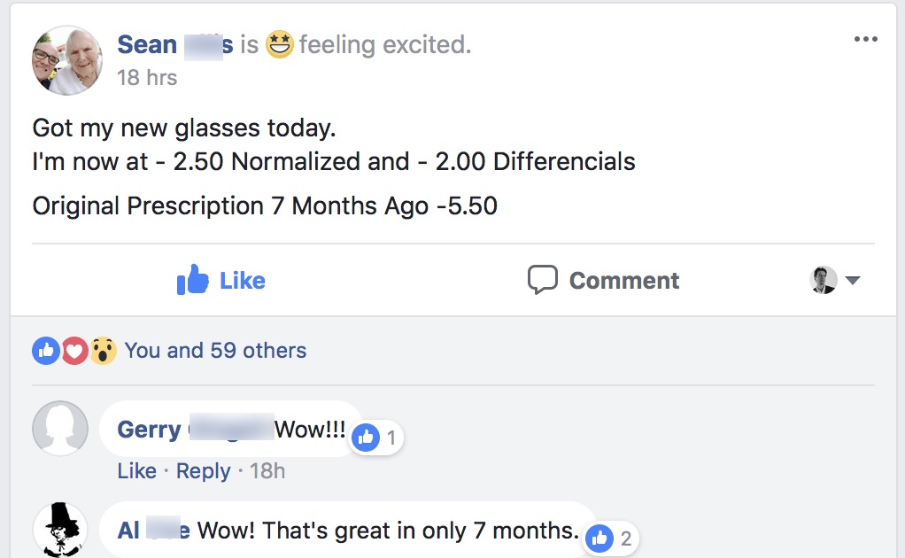
Task: View the 2 likes on Al's comment
Action: 612,538
